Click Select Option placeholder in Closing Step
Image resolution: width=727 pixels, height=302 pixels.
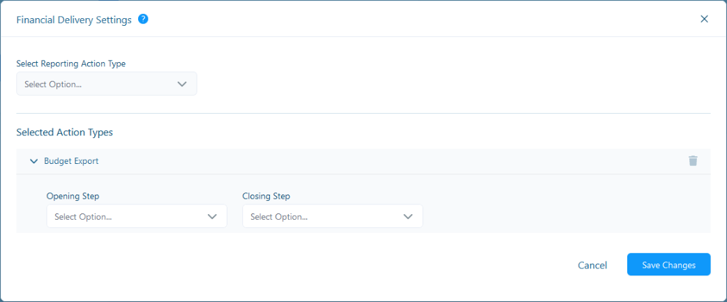(x=279, y=217)
